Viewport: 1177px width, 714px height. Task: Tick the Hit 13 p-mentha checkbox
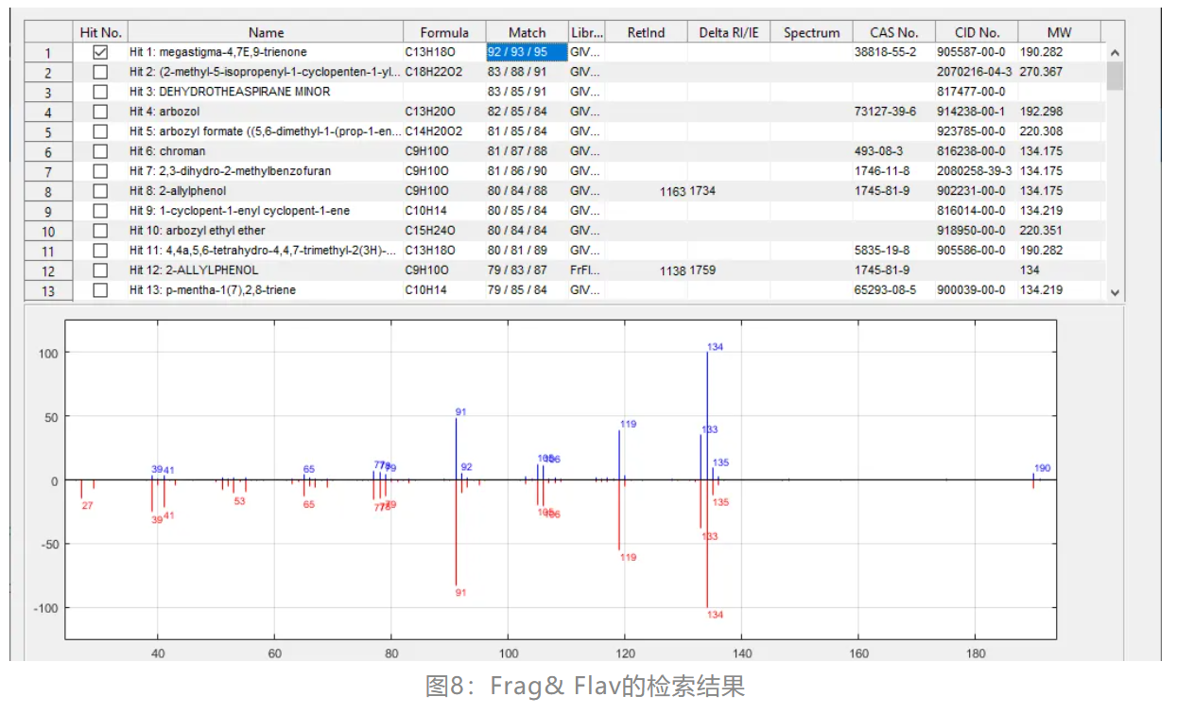click(100, 290)
